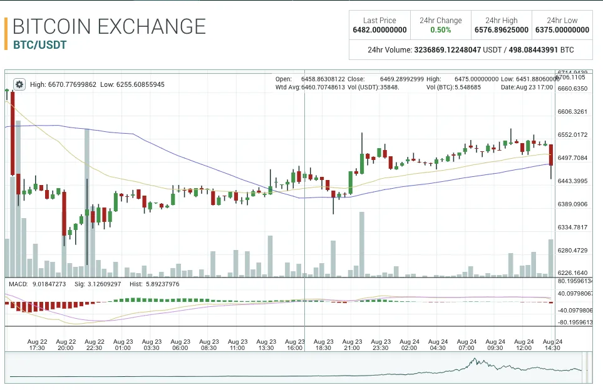This screenshot has height=390, width=603.
Task: Click the 6552.0172 price axis label
Action: (572, 135)
